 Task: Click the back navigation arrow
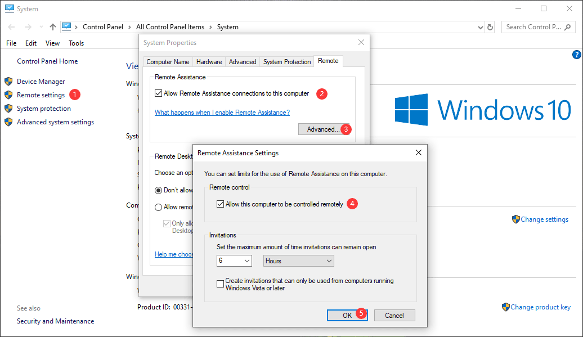click(11, 26)
